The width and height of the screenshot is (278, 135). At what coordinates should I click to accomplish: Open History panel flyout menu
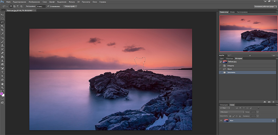coord(276,58)
